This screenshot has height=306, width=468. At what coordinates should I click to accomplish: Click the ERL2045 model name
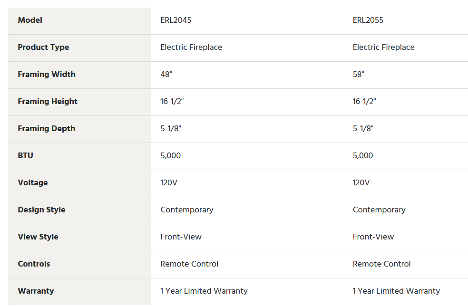(176, 20)
